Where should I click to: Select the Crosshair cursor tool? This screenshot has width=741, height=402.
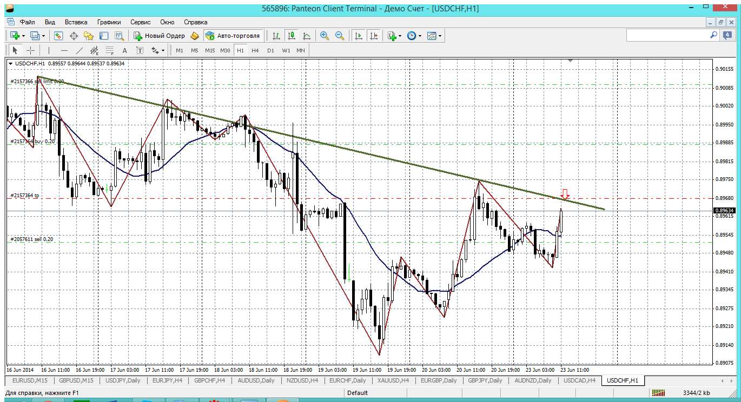click(x=31, y=50)
